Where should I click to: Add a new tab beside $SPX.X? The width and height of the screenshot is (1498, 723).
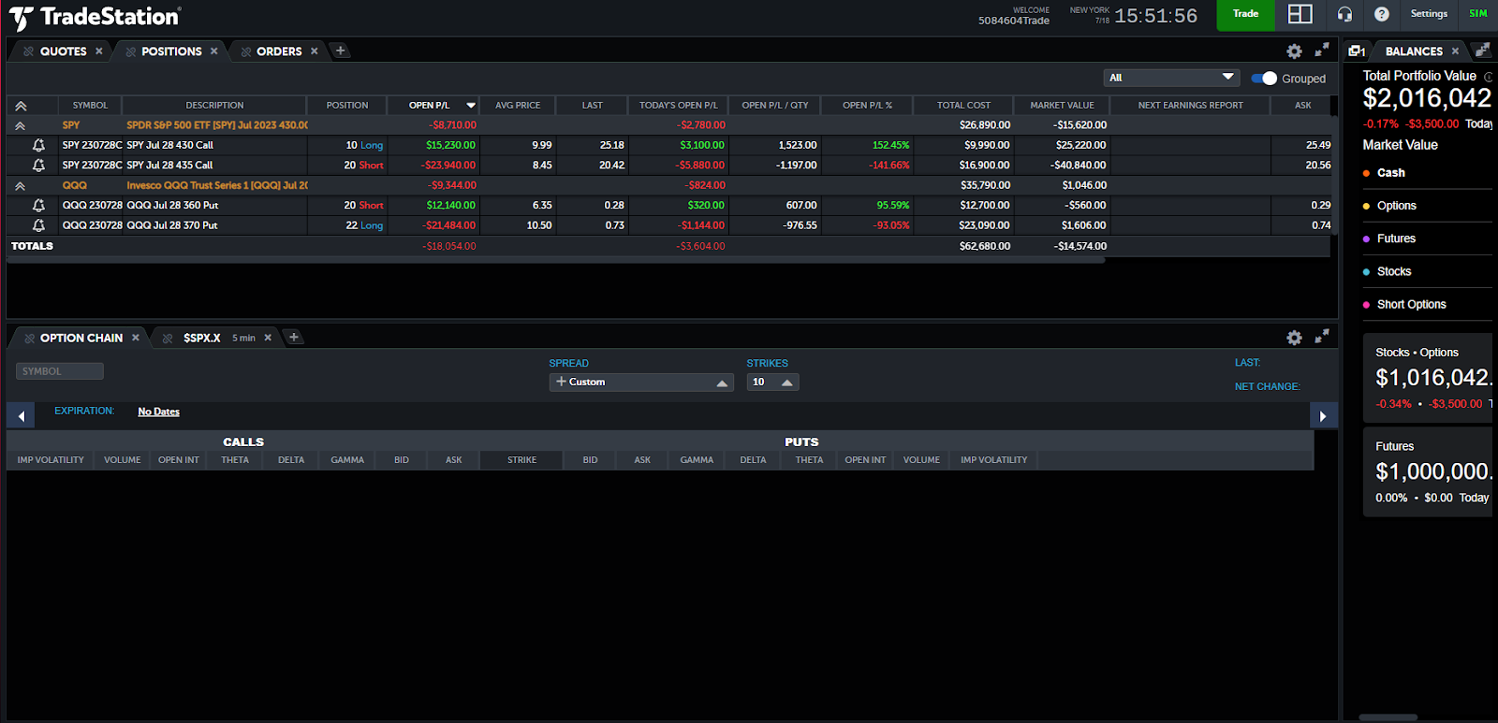[x=294, y=337]
